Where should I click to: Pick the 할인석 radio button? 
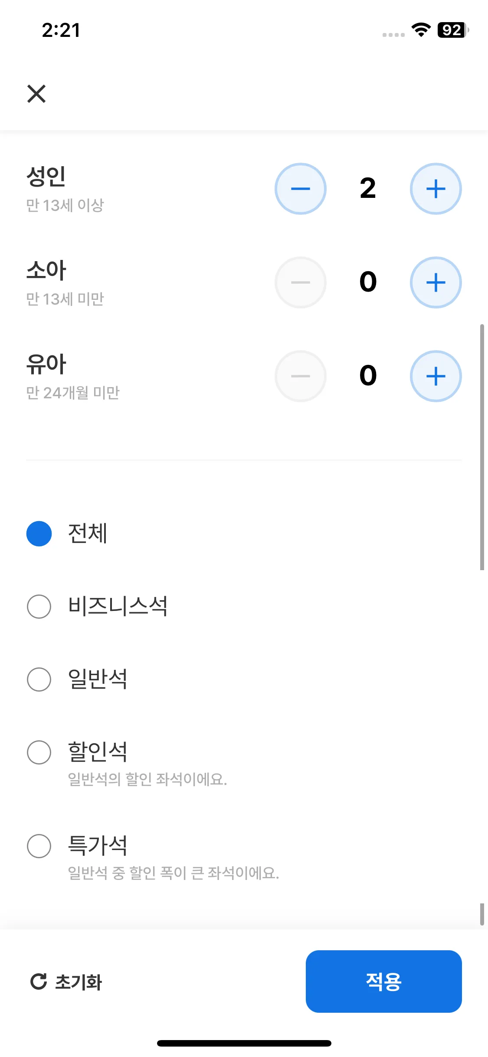(39, 752)
